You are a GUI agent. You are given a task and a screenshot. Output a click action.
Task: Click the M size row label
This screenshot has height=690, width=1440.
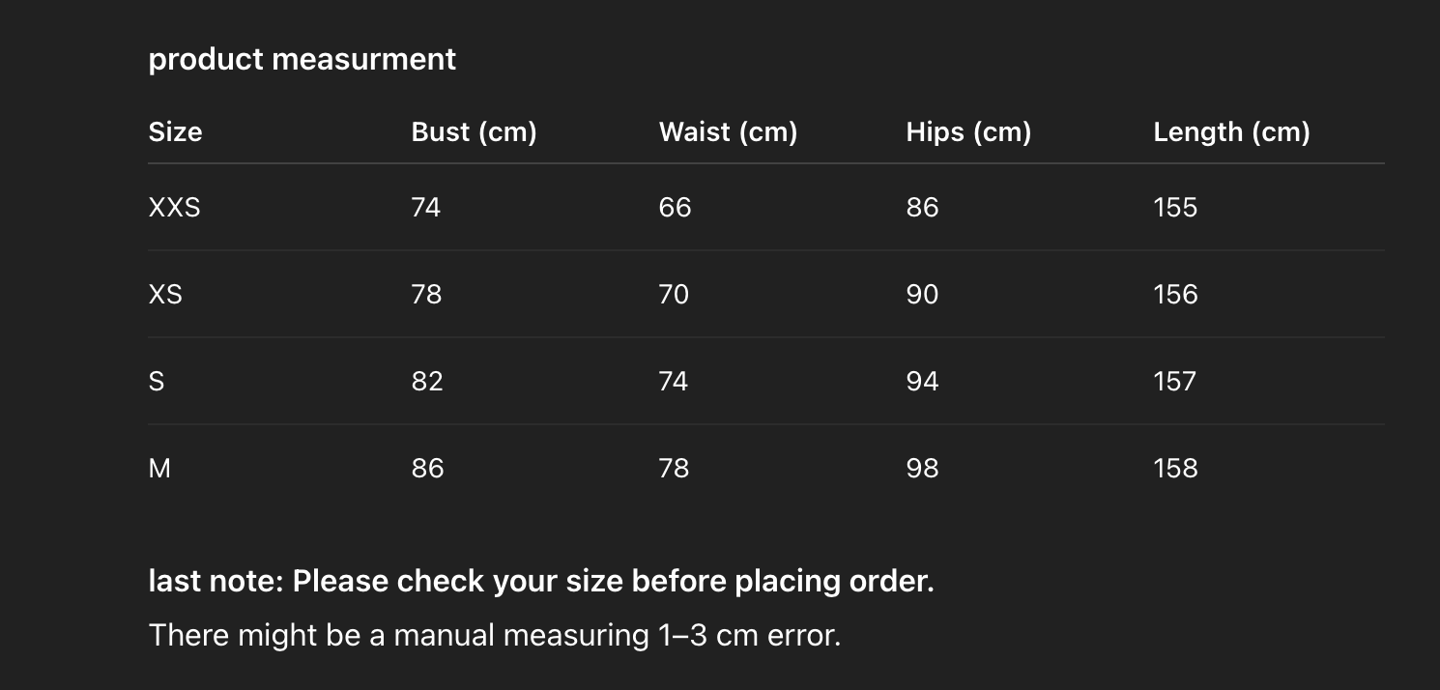(159, 469)
